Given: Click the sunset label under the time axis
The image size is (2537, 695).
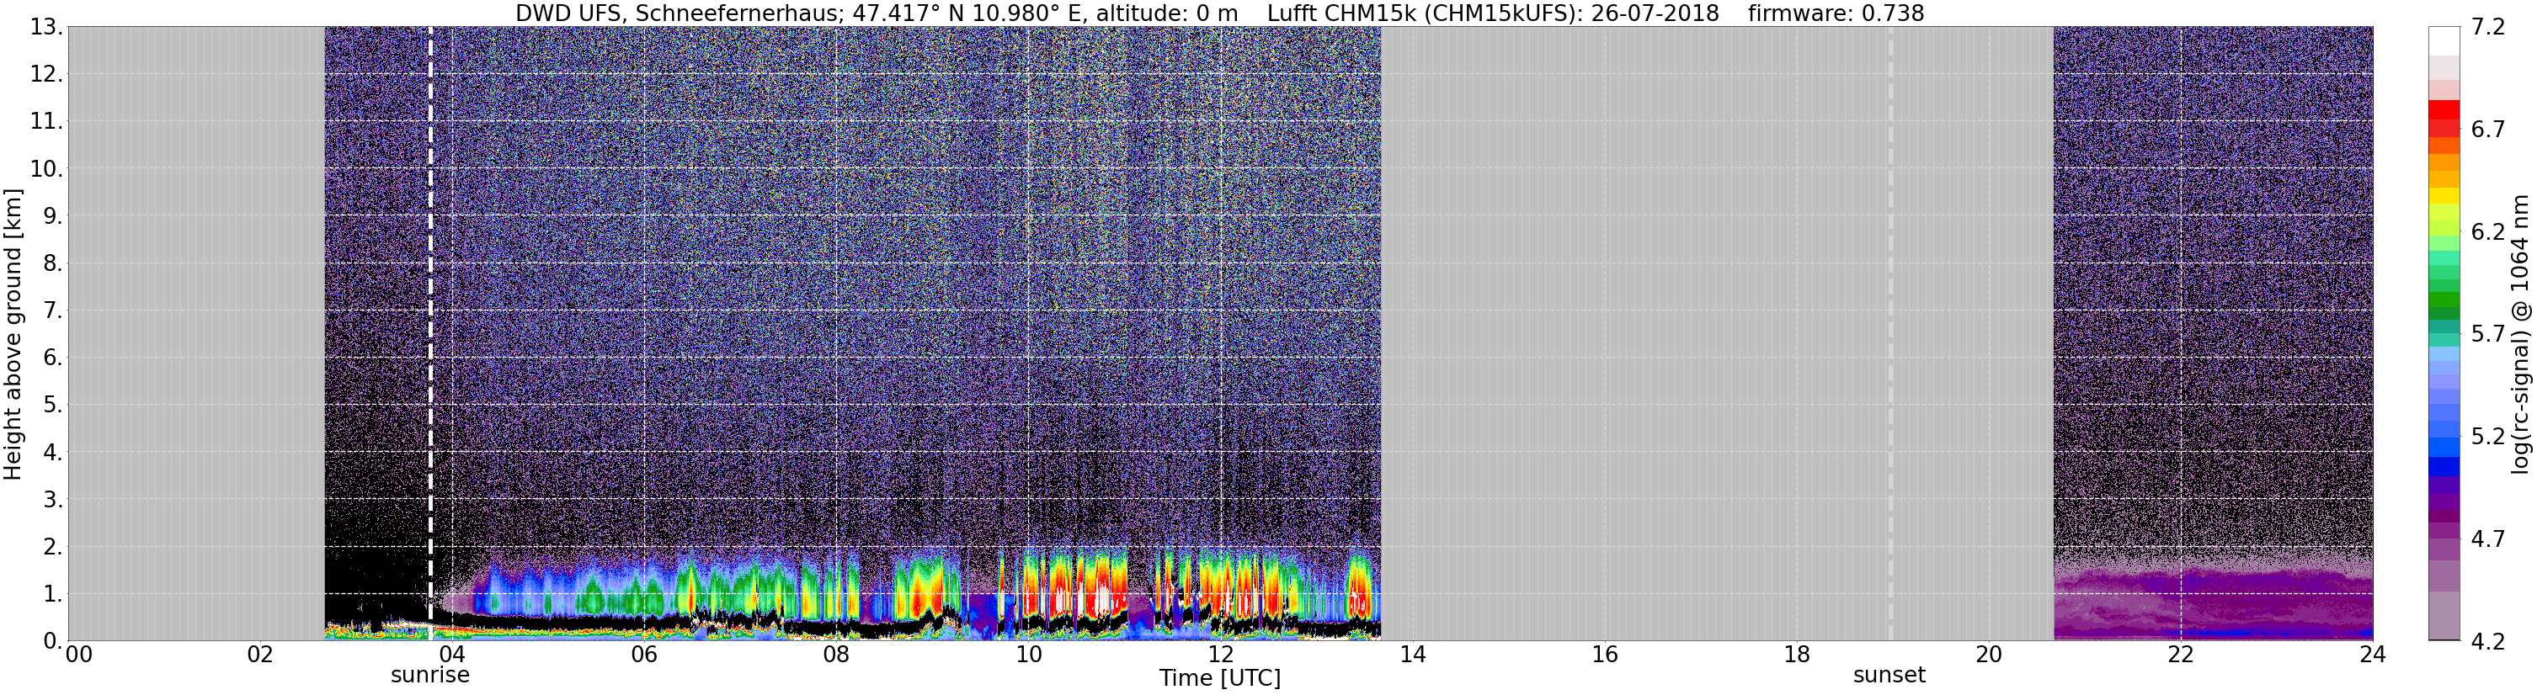Looking at the screenshot, I should click(1889, 676).
